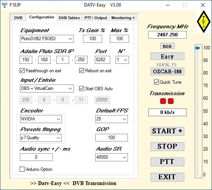Click the second IP octet field 168

pos(44,60)
